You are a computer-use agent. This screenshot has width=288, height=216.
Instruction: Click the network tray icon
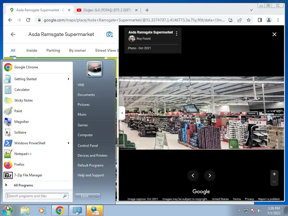[x=246, y=211]
